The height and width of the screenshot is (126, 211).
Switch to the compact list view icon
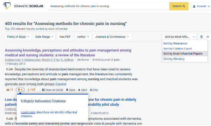[207, 37]
